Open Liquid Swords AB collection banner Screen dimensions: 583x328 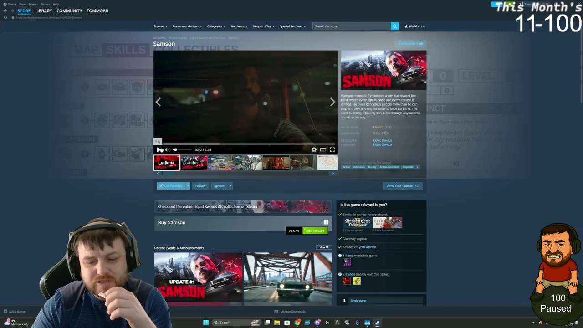(243, 206)
